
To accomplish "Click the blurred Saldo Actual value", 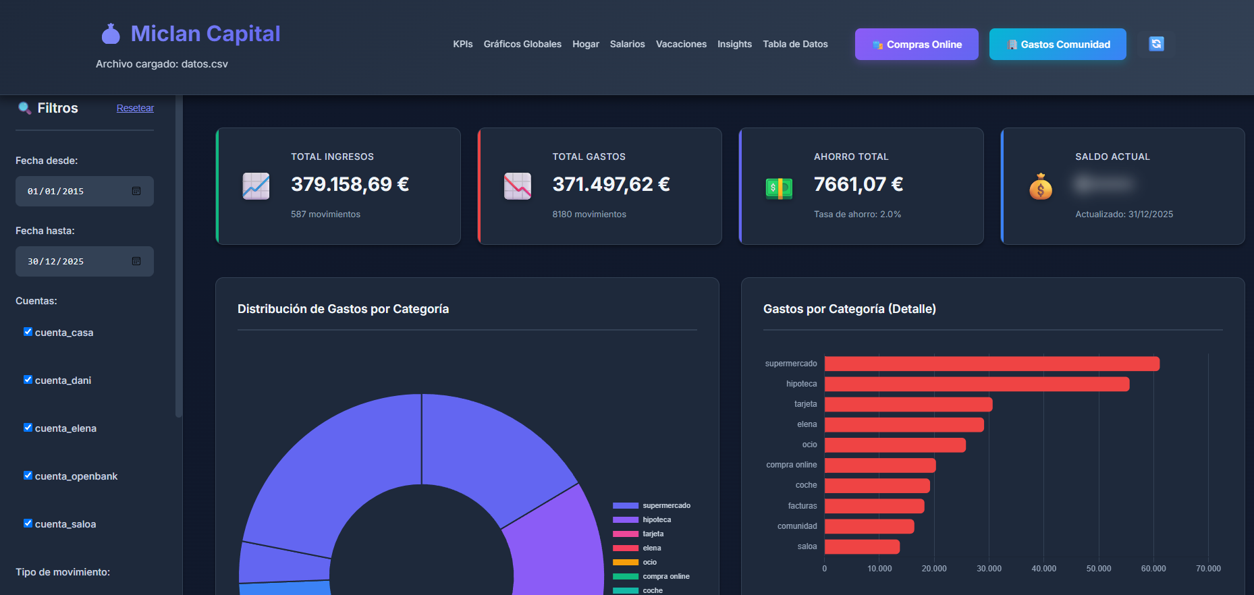I will pos(1104,183).
